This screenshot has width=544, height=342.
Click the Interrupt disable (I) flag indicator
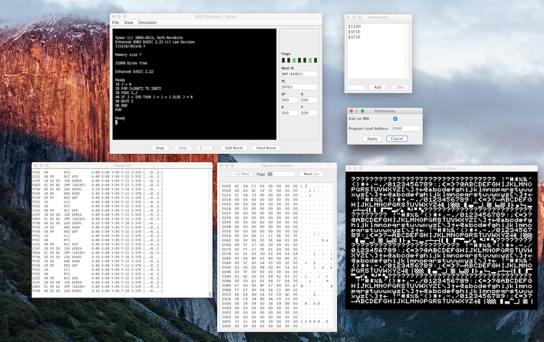coord(305,60)
